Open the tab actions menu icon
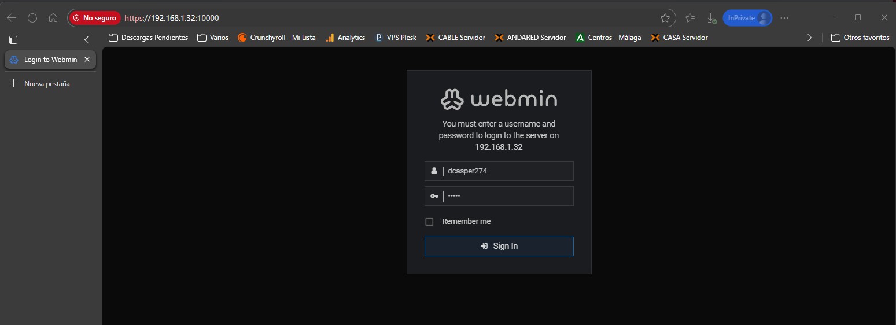The height and width of the screenshot is (325, 896). [x=13, y=40]
